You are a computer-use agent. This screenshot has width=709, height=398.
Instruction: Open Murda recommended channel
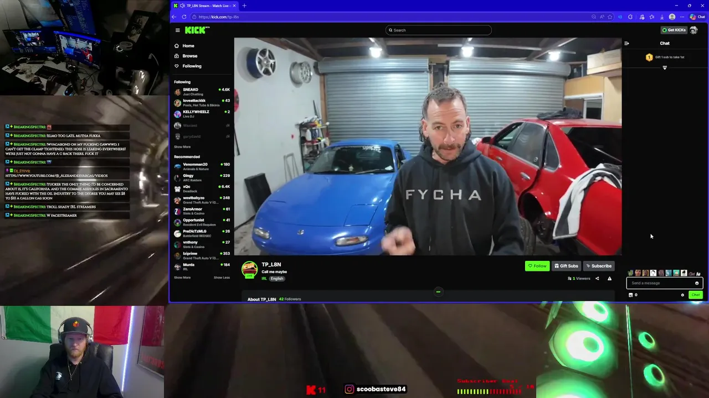[202, 267]
